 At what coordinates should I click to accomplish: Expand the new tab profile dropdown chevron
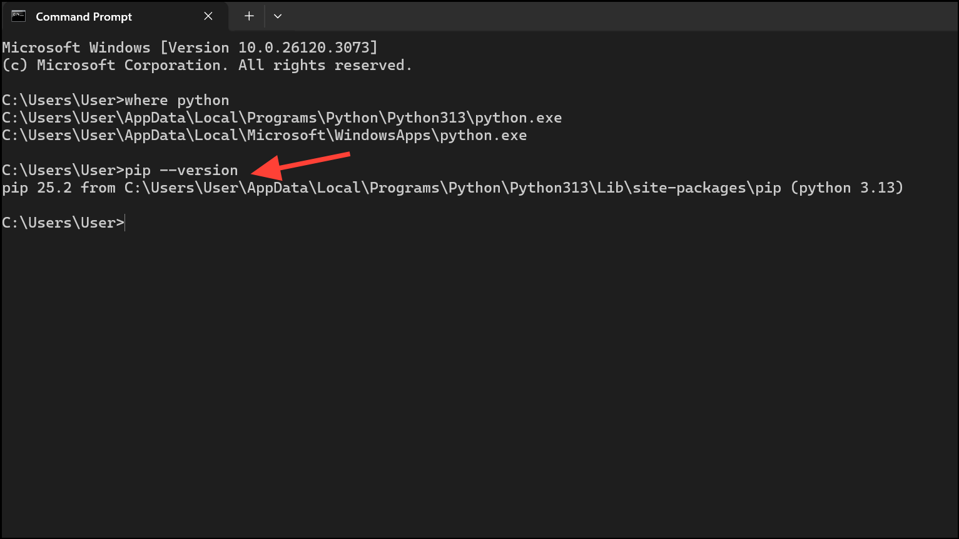(x=278, y=16)
